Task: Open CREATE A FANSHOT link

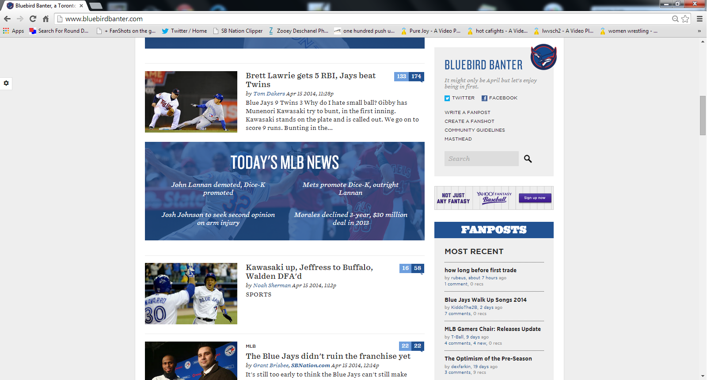Action: point(470,122)
